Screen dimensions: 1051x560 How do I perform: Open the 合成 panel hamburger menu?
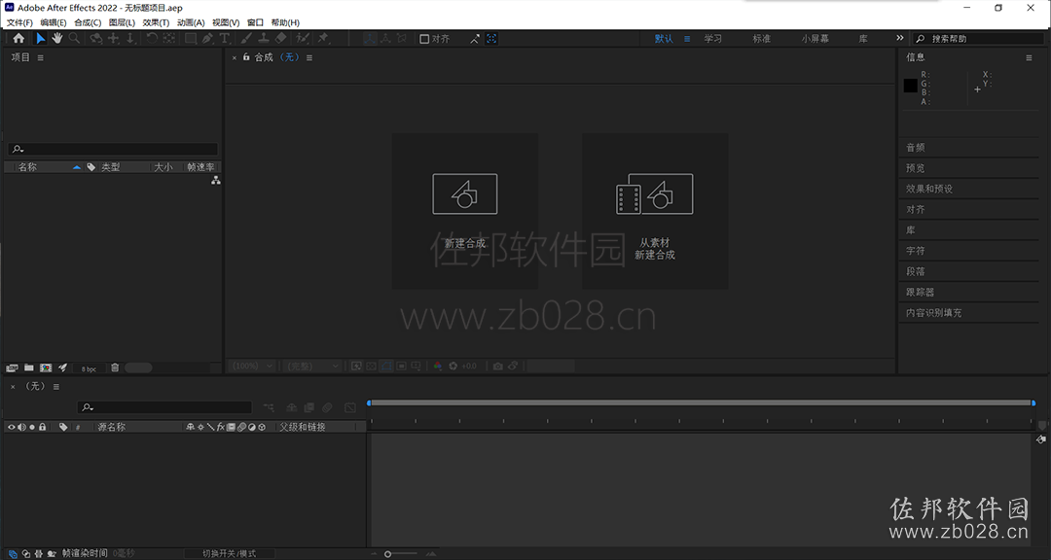[309, 58]
